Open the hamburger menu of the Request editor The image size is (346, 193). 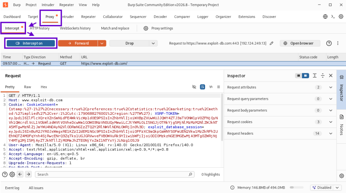tap(219, 87)
